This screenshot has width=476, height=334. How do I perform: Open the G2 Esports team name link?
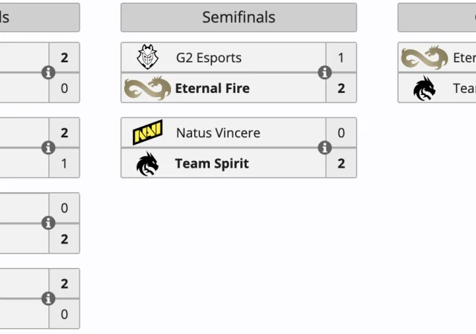point(208,58)
